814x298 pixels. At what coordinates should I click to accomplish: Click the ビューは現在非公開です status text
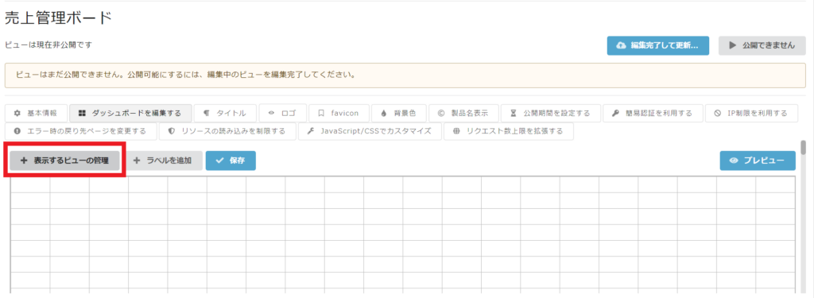point(48,45)
